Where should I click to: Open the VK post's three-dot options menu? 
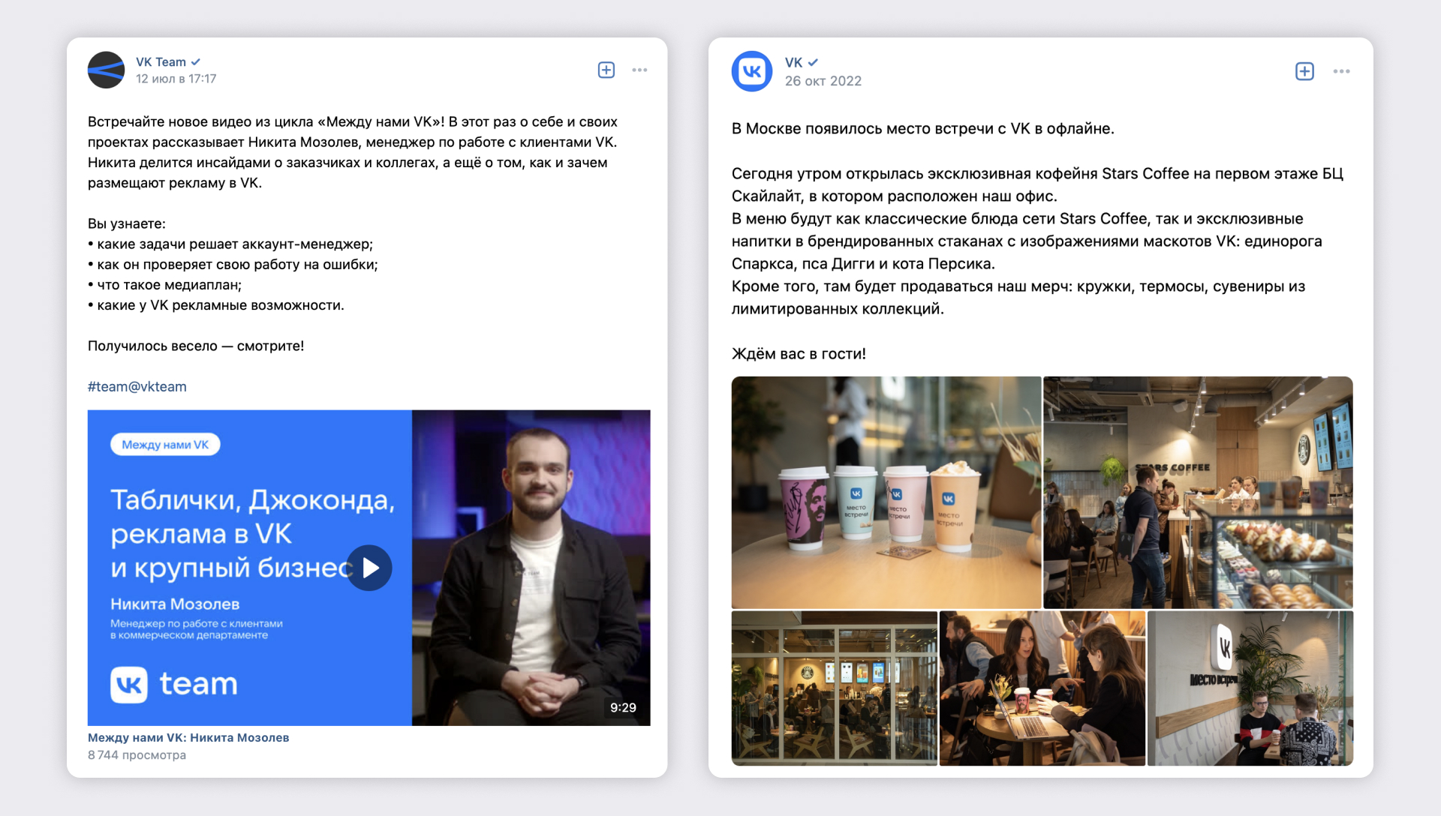pos(1342,71)
